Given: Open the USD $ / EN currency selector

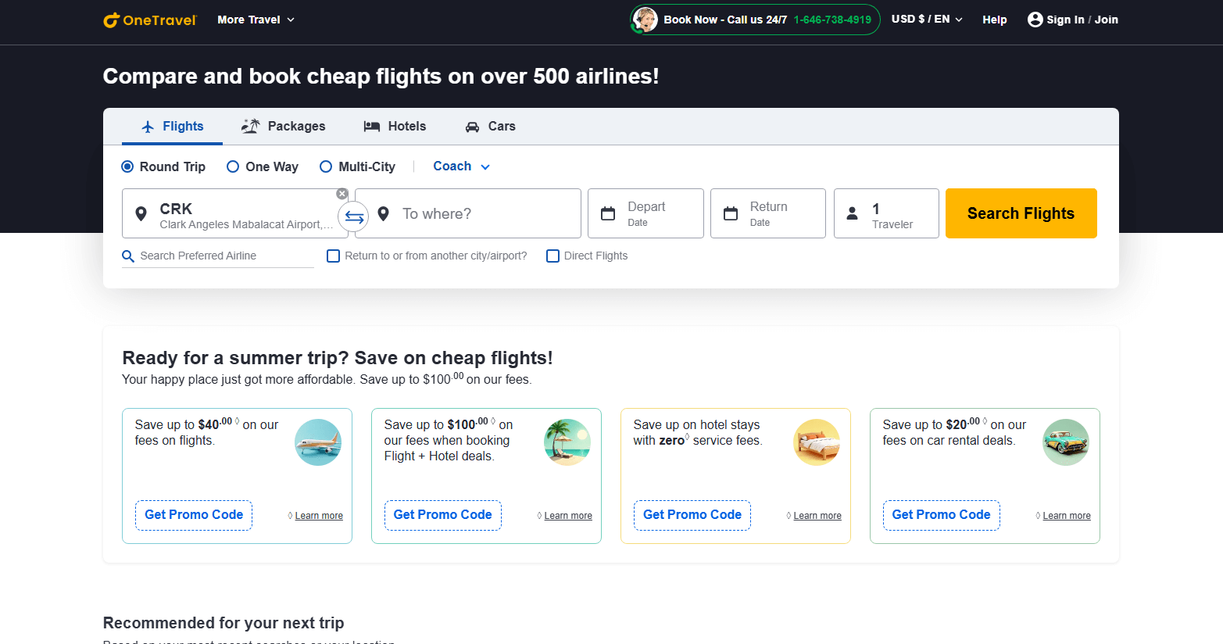Looking at the screenshot, I should [x=927, y=20].
